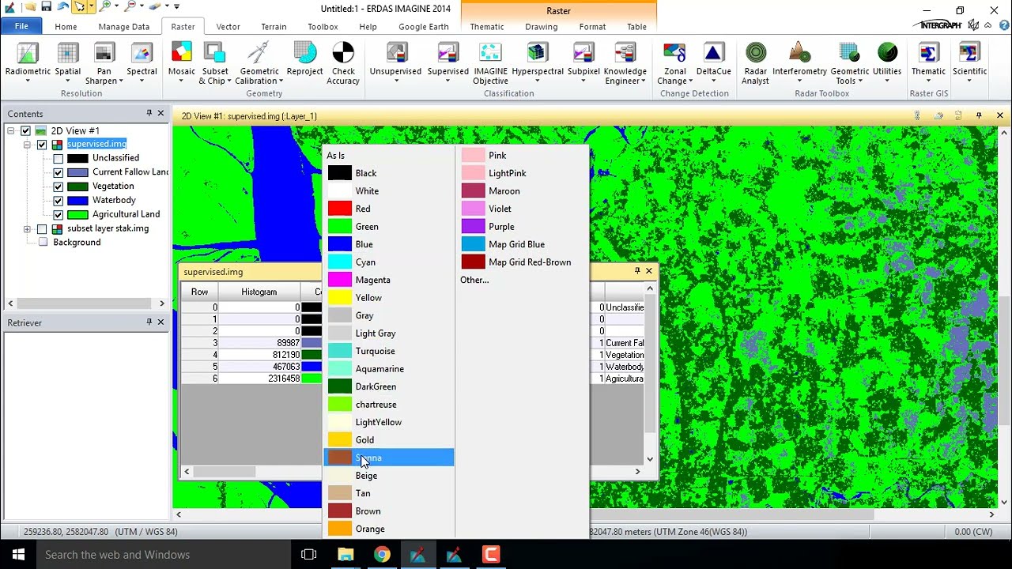The height and width of the screenshot is (569, 1012).
Task: Open Geometric Calibration
Action: click(x=259, y=63)
